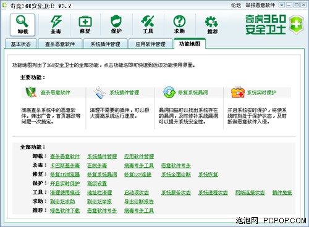Open the 高级设置 link
Viewport: 309px width, 227px height.
click(x=97, y=183)
